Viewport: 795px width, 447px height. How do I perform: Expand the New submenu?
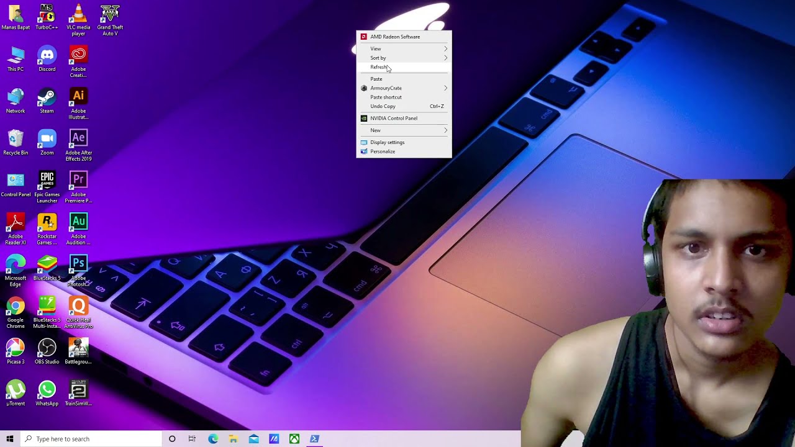pyautogui.click(x=404, y=130)
